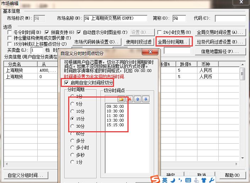250x183 pixels.
Task: Select the 30分 period radio button
Action: 73,126
